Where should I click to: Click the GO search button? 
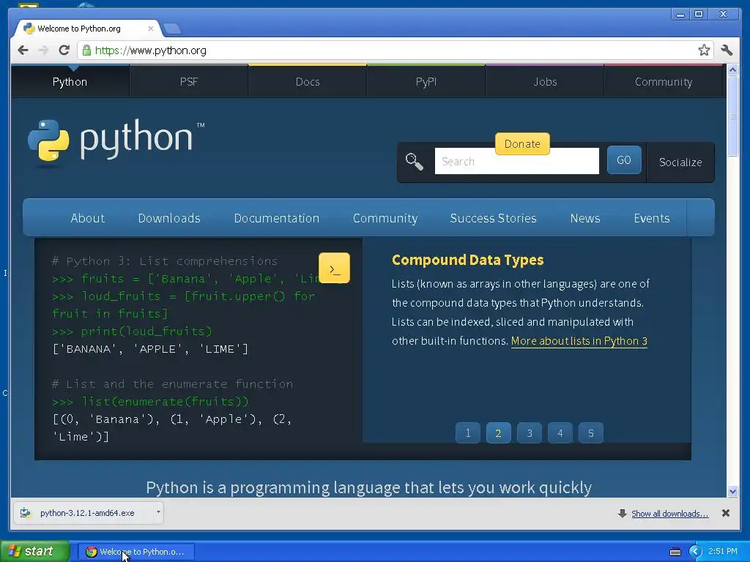tap(624, 160)
